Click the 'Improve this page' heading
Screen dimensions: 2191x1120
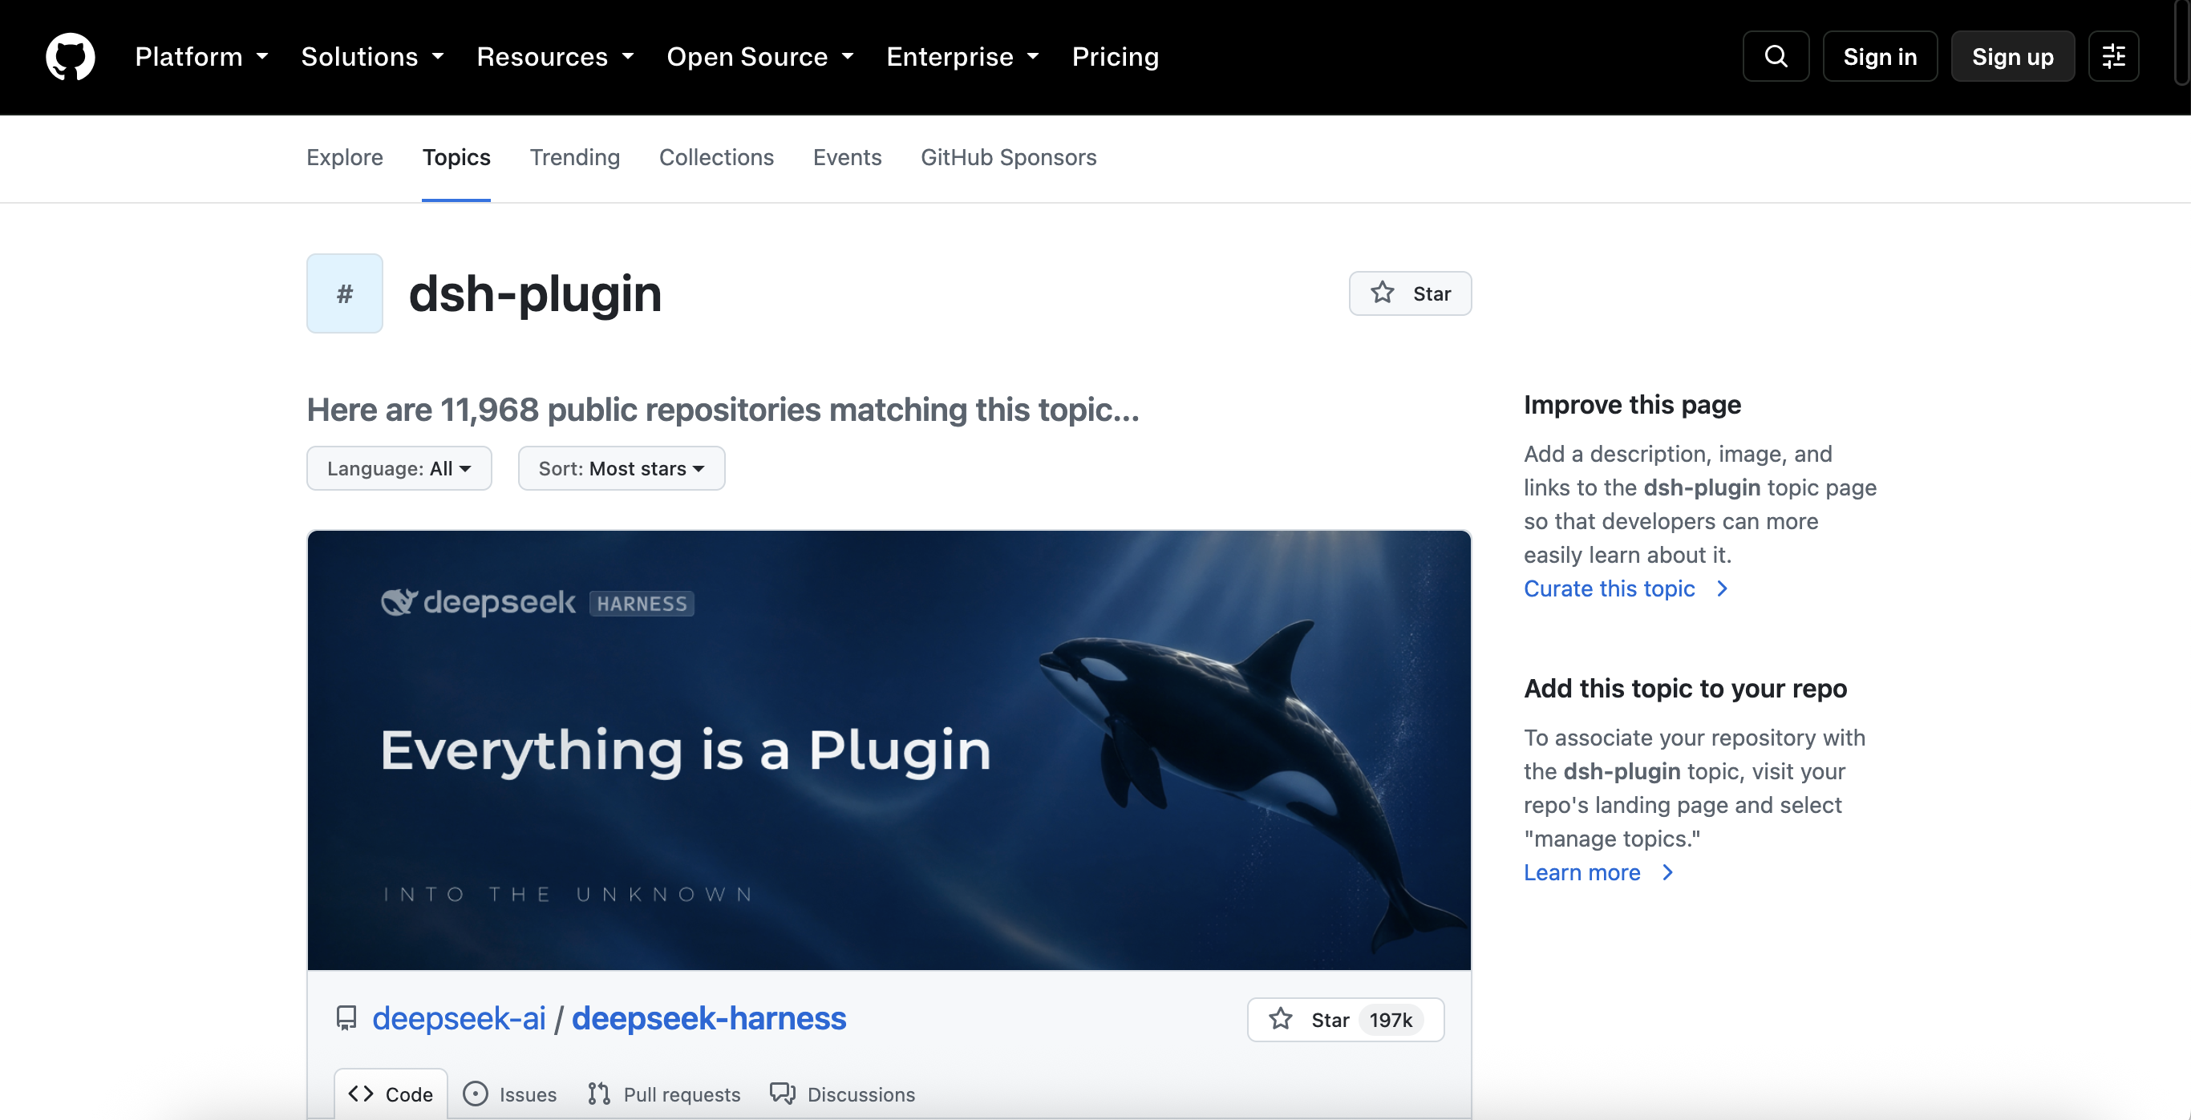1632,405
